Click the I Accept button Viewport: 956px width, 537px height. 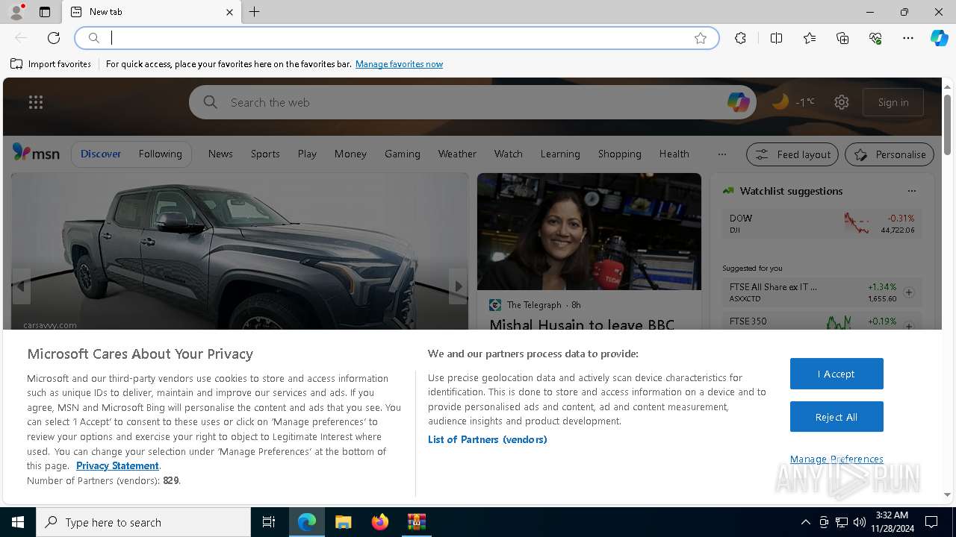[836, 374]
